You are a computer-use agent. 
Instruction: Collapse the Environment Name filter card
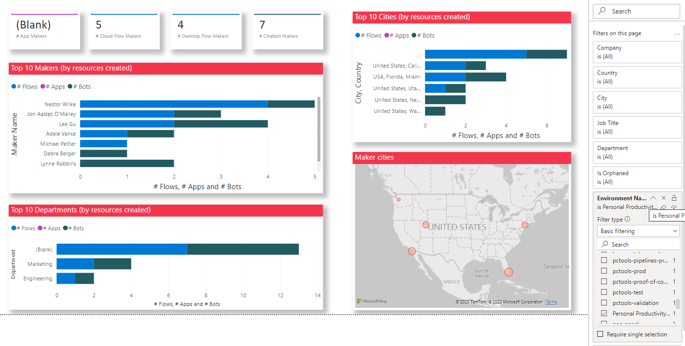pyautogui.click(x=653, y=198)
